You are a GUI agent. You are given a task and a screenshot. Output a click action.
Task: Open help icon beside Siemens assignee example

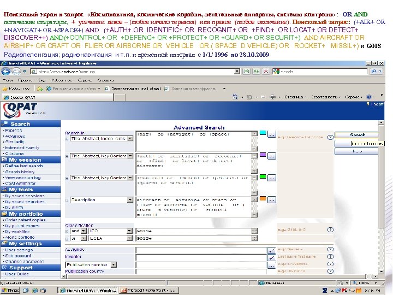point(330,249)
